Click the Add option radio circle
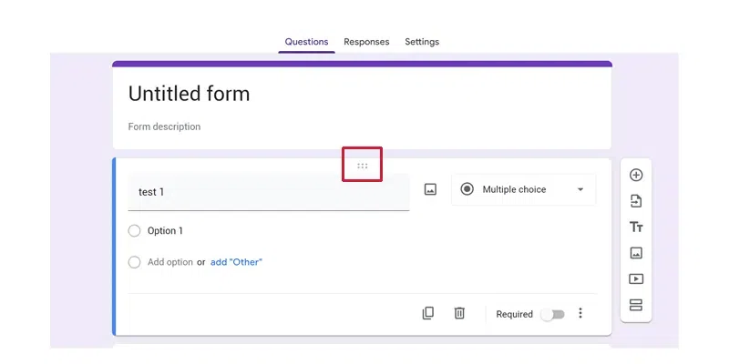The height and width of the screenshot is (364, 729). 135,262
